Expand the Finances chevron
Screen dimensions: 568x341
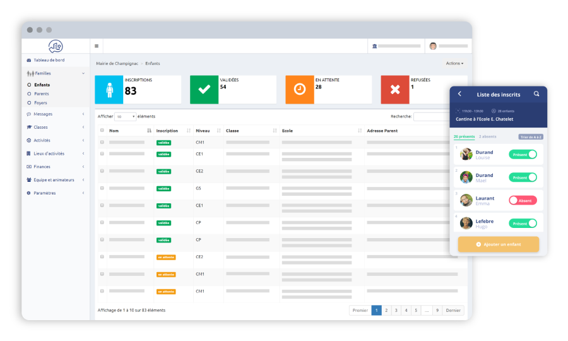click(x=83, y=167)
